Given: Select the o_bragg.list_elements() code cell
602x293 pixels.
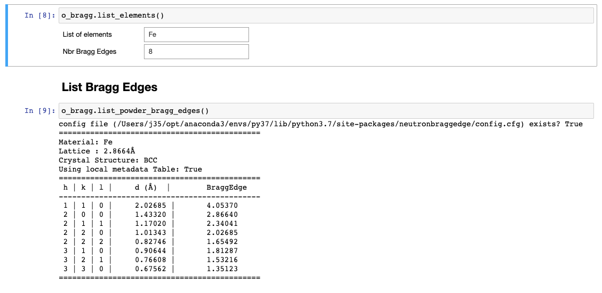Looking at the screenshot, I should [326, 15].
